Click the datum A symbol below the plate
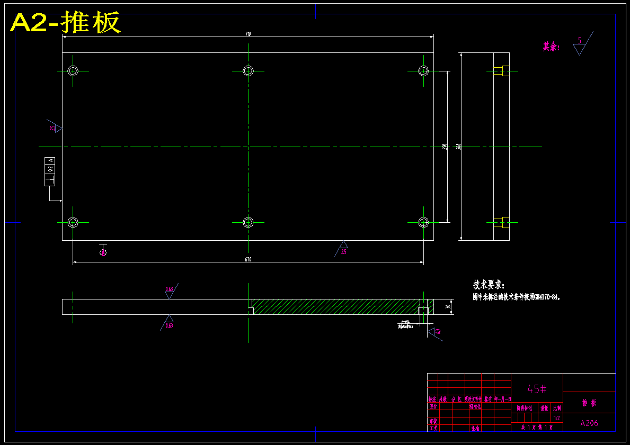Image resolution: width=630 pixels, height=445 pixels. [x=103, y=250]
